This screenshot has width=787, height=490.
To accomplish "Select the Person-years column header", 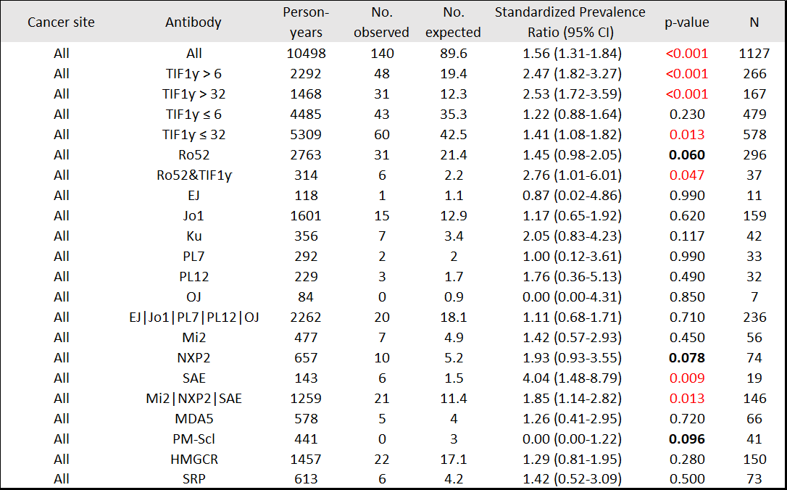I will (306, 22).
